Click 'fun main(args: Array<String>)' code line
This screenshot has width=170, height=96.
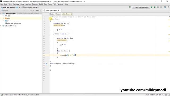pyautogui.click(x=63, y=64)
